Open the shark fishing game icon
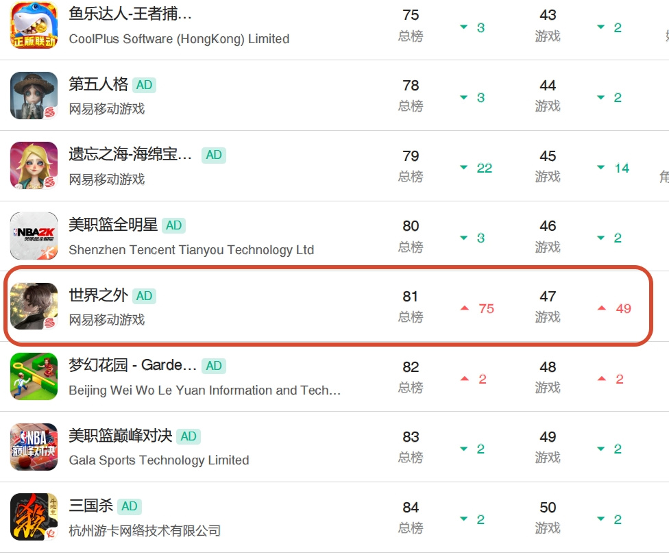This screenshot has height=559, width=669. 34,25
